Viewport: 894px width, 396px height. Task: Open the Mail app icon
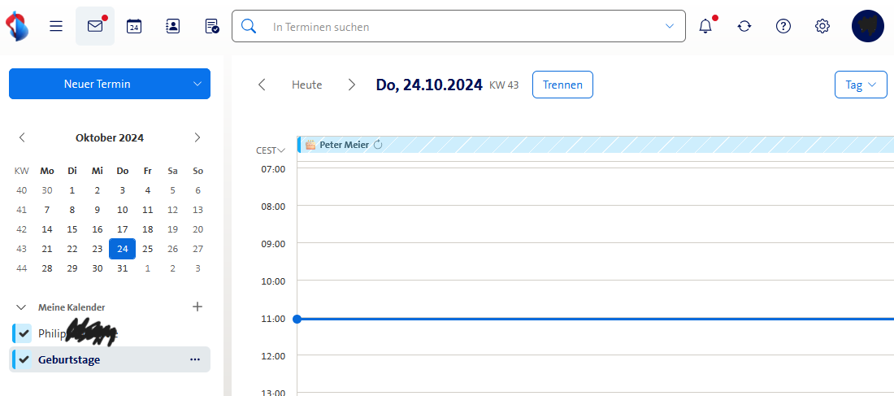(95, 26)
